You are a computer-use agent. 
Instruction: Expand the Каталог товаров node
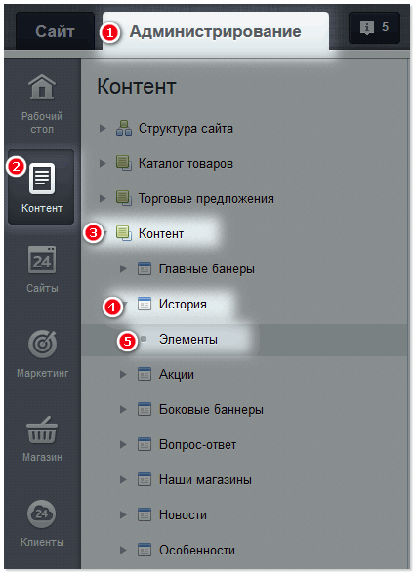(103, 164)
